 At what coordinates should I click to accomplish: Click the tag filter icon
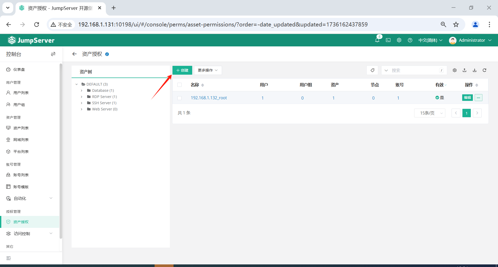tap(372, 70)
